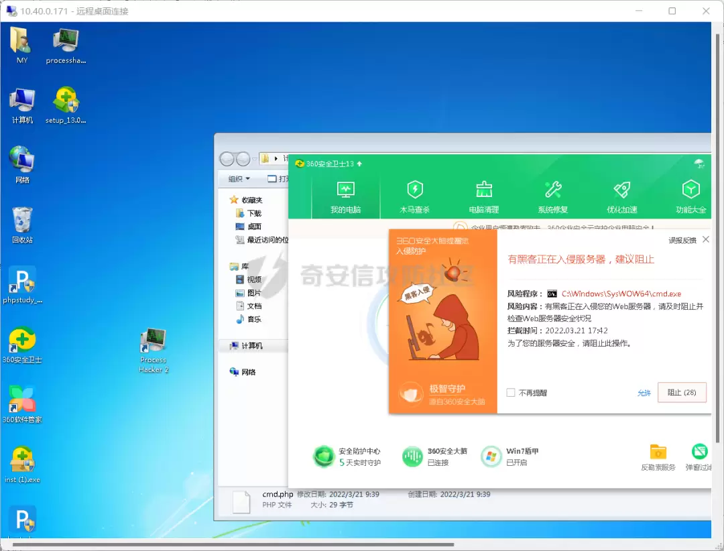Click Explorer back navigation button
Screen dimensions: 724x551
point(227,159)
